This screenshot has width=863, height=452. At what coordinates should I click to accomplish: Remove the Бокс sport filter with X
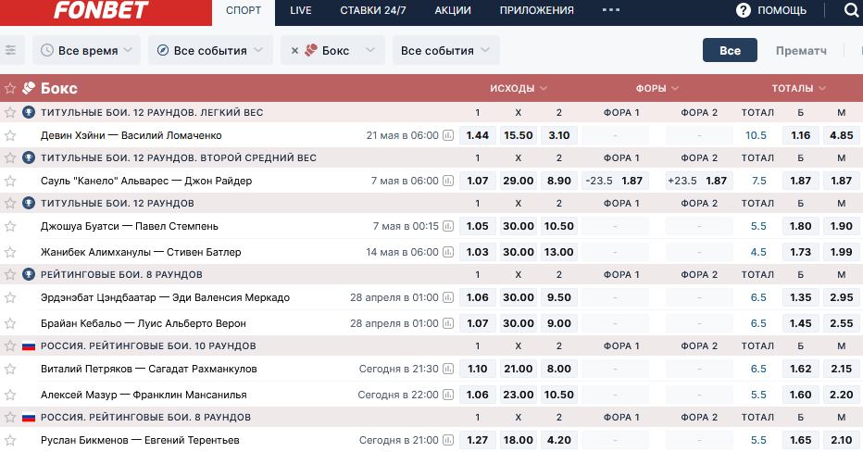click(x=294, y=51)
